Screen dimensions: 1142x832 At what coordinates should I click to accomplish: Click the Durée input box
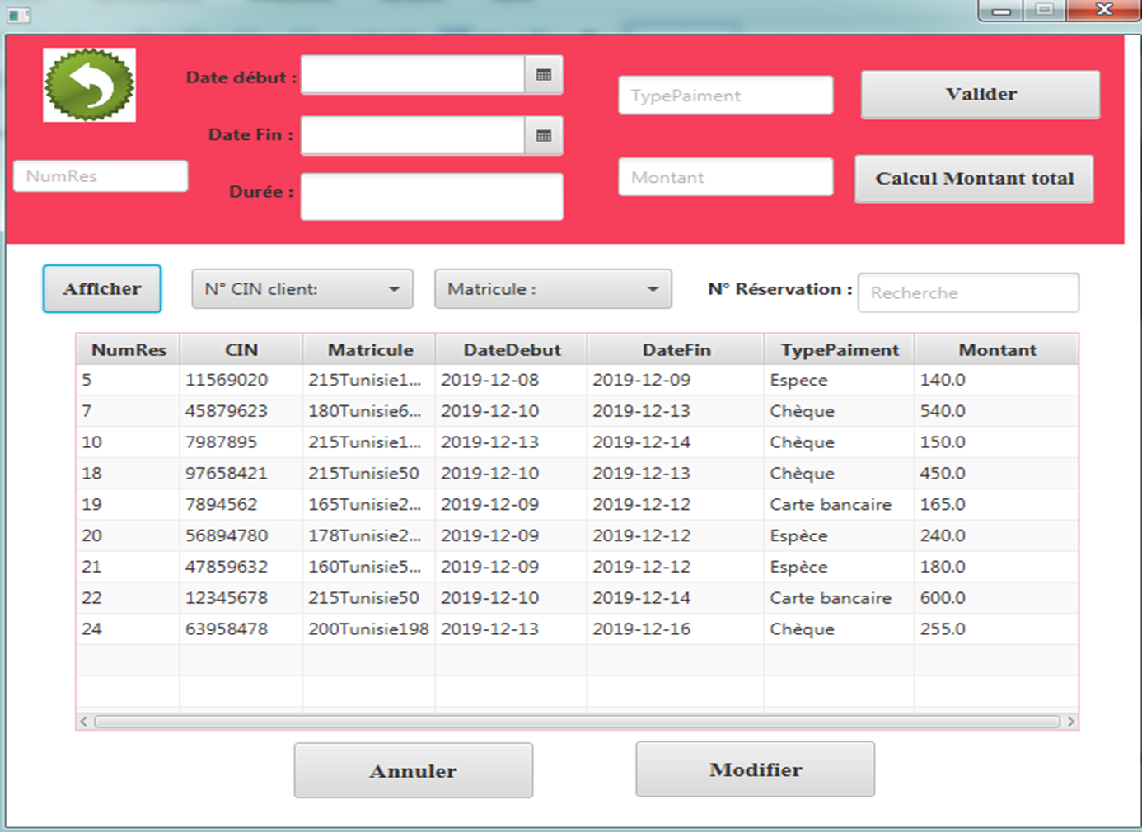[431, 196]
